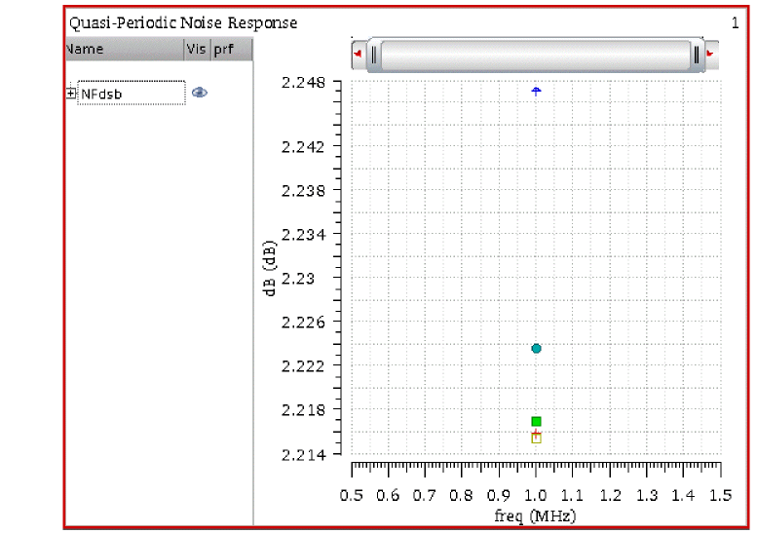Click the horizontal zoom scrollbar thumb
The image size is (757, 534).
pyautogui.click(x=535, y=55)
